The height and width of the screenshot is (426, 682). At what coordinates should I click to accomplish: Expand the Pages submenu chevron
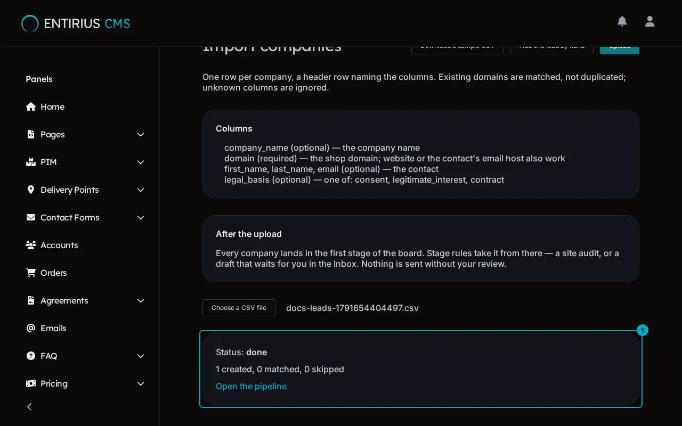(141, 134)
